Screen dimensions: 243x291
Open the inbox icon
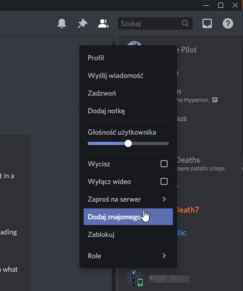click(207, 23)
